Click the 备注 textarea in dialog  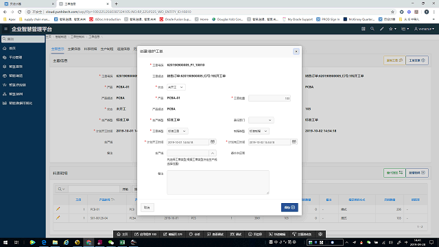coord(218,183)
